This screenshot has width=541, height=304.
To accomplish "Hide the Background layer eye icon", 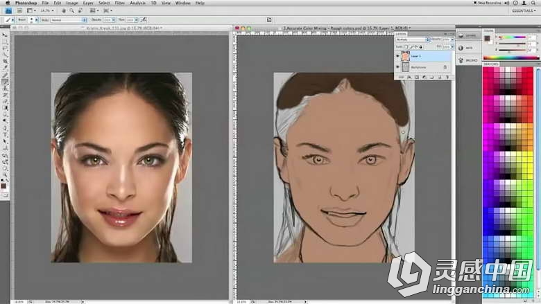I will click(397, 66).
